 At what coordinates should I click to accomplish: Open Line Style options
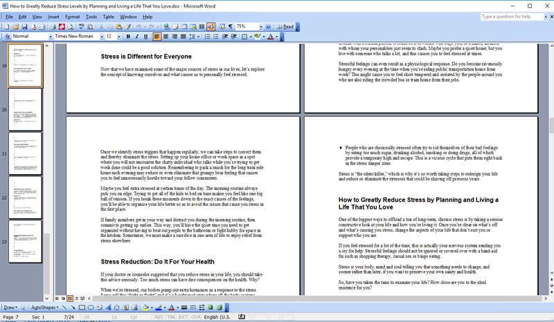click(184, 307)
